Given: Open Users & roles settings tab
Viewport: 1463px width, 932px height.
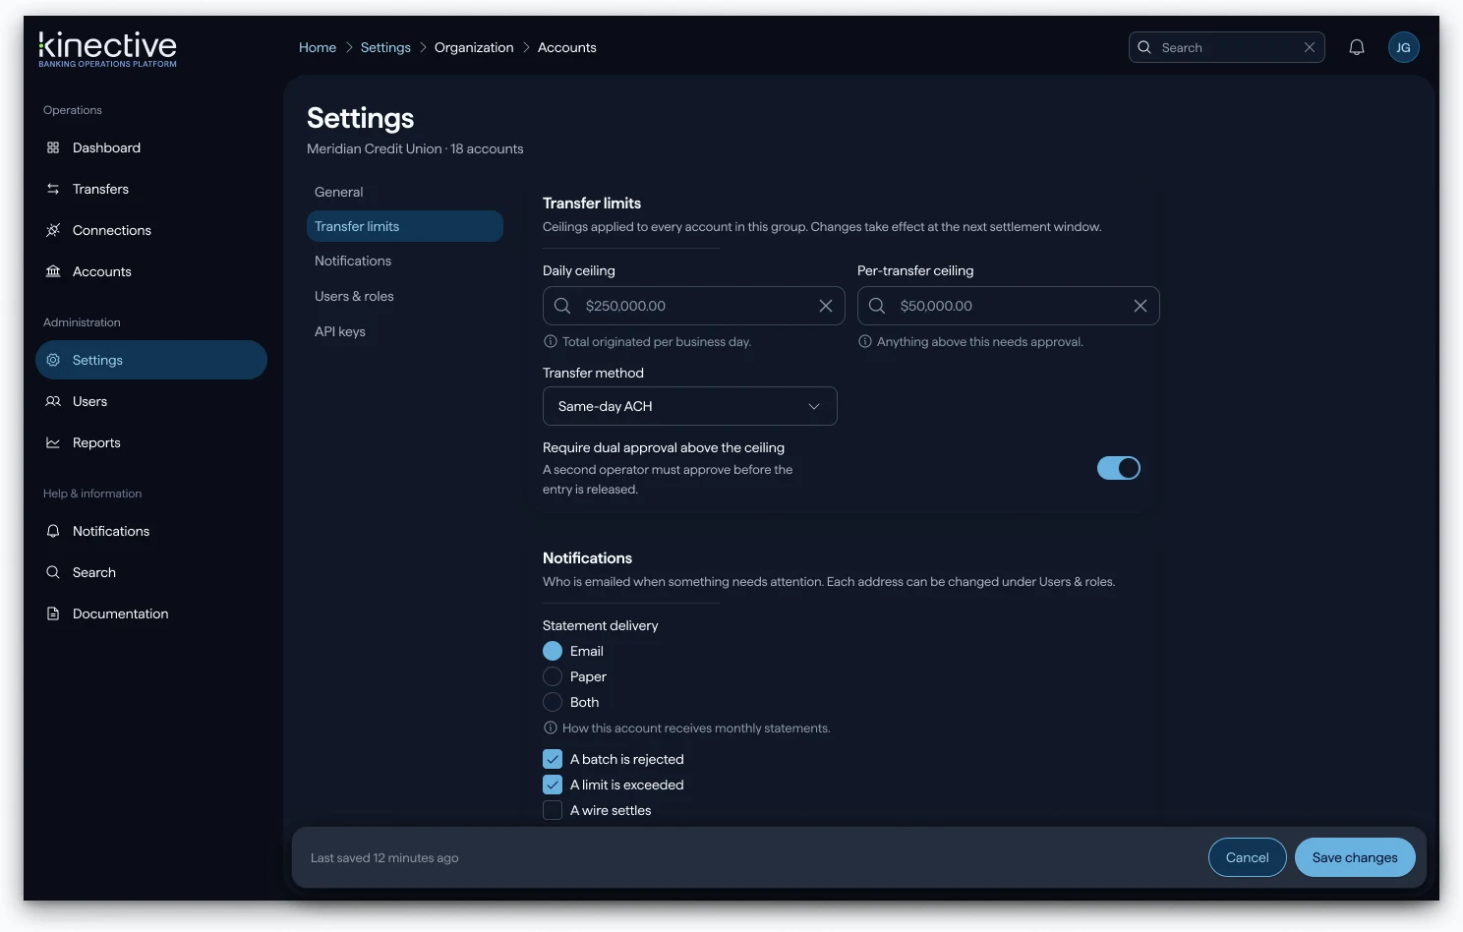Looking at the screenshot, I should coord(405,296).
